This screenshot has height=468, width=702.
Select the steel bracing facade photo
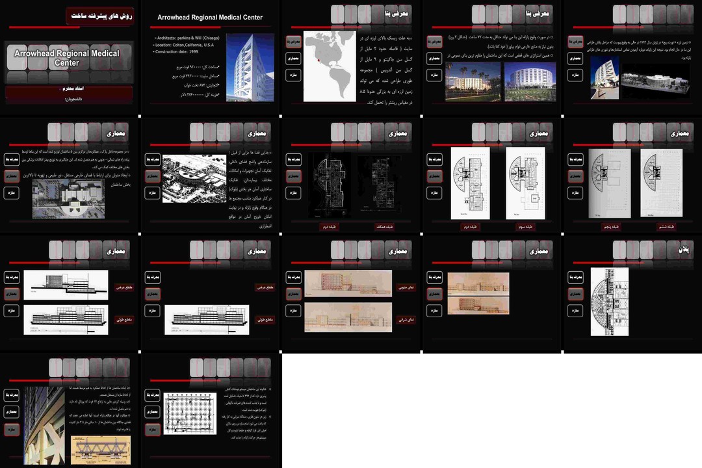(44, 426)
